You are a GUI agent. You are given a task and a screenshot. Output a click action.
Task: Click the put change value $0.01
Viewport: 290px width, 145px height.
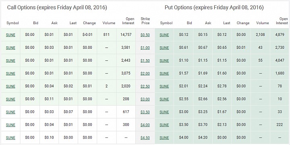click(x=241, y=48)
